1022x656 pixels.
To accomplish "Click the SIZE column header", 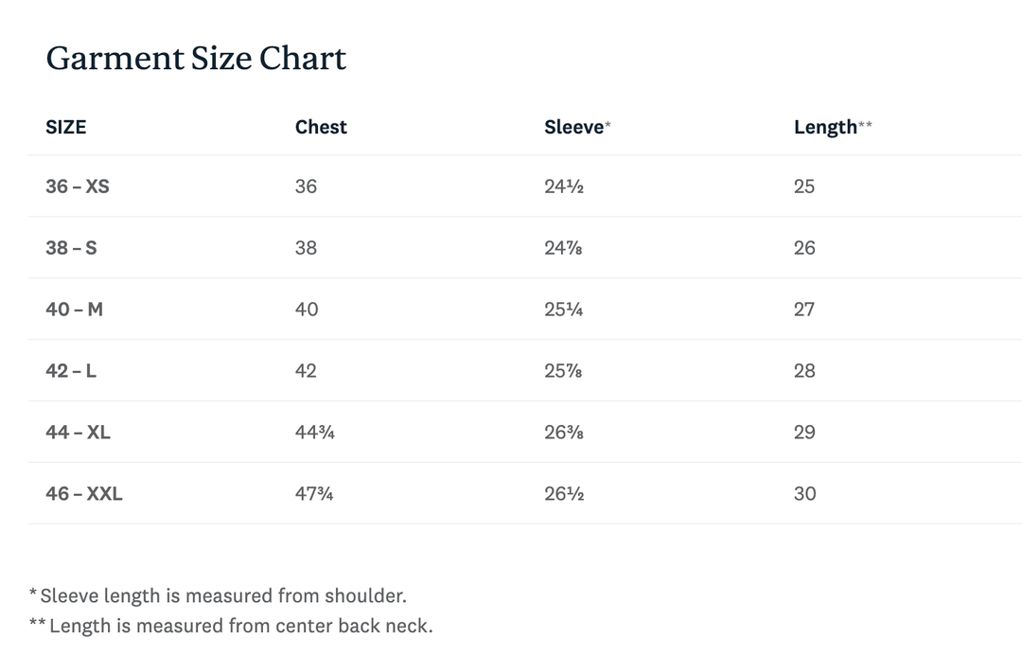I will tap(66, 127).
